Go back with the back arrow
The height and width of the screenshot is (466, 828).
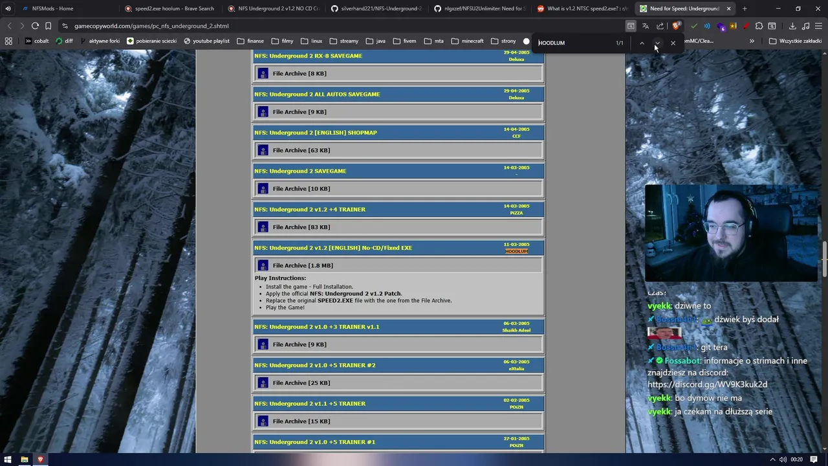(9, 26)
